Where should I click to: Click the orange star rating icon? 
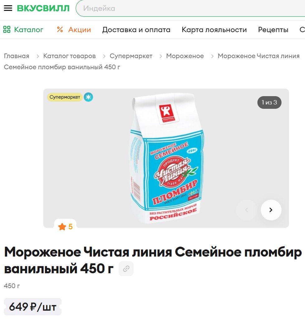pos(62,226)
